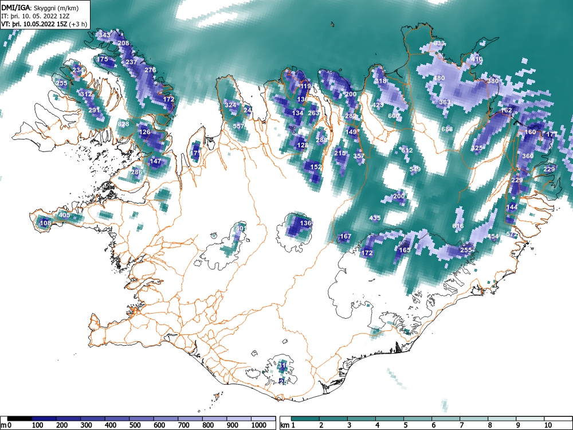
Task: Click the '633' value in the northeast
Action: 439,44
